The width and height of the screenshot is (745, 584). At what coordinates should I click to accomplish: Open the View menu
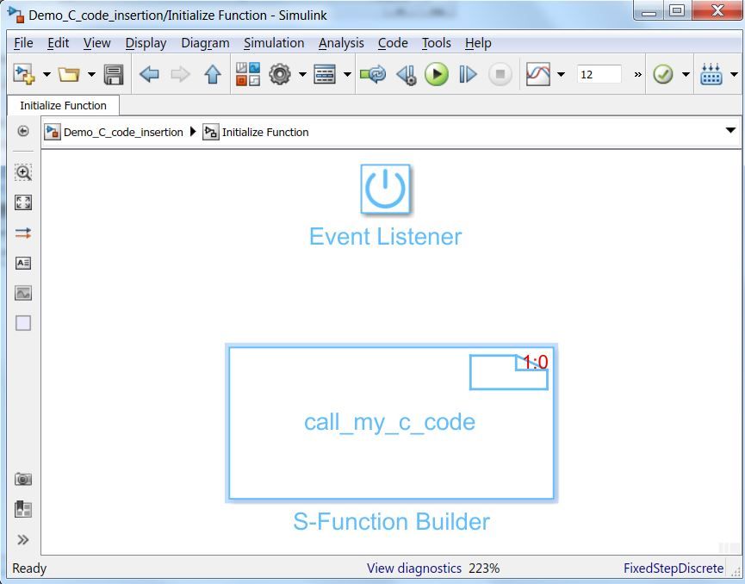[x=97, y=43]
